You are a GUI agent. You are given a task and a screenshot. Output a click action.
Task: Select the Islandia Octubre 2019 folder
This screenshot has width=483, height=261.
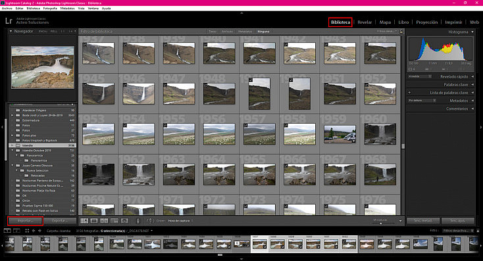coord(43,151)
